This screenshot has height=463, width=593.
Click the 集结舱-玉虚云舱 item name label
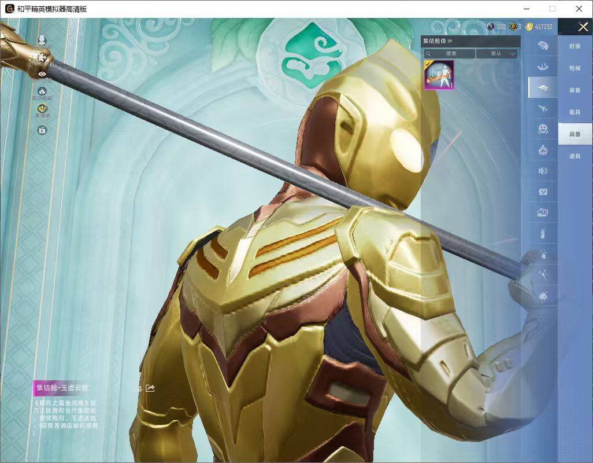(62, 388)
